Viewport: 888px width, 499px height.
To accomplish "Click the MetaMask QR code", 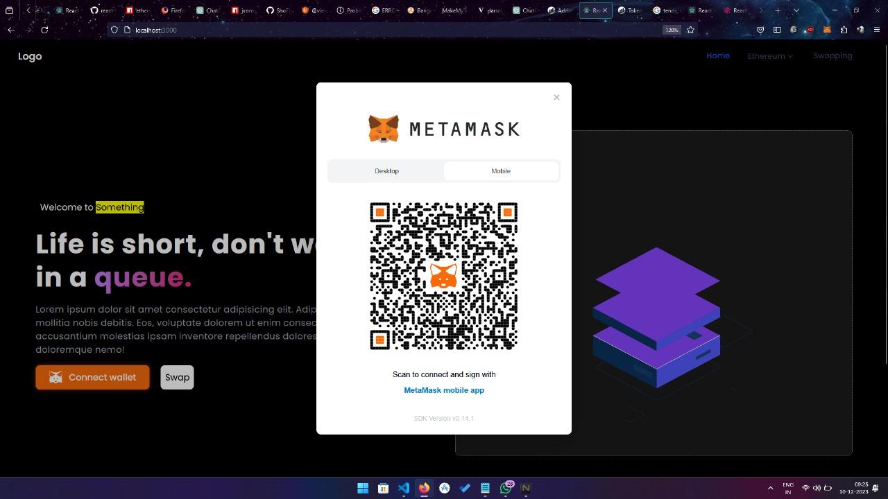I will (x=444, y=276).
